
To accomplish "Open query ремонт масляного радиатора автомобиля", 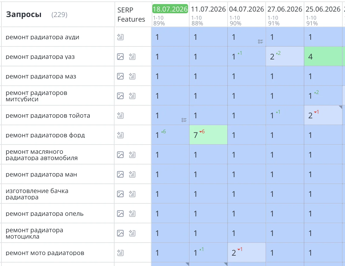I will [x=42, y=155].
